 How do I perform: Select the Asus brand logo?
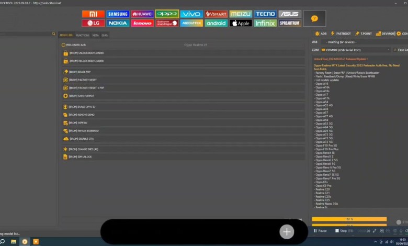290,14
